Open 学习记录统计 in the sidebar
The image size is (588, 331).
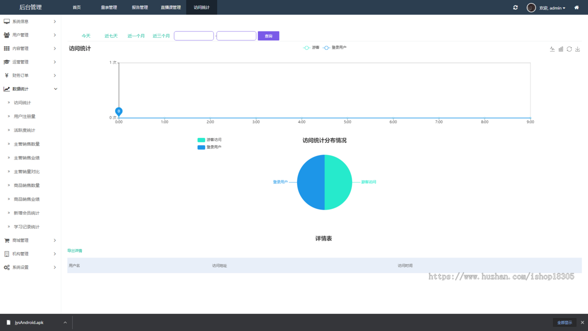pyautogui.click(x=26, y=227)
